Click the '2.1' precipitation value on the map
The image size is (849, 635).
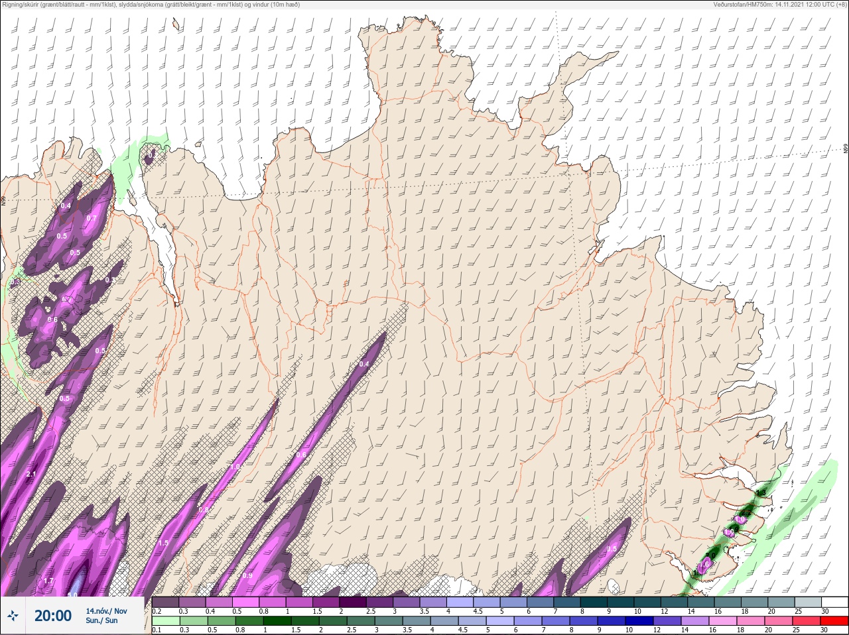(31, 475)
